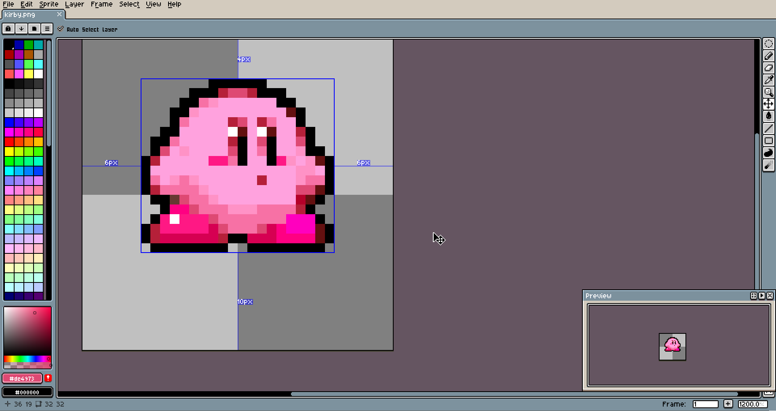
Task: Open the palette options hamburger menu
Action: (47, 29)
